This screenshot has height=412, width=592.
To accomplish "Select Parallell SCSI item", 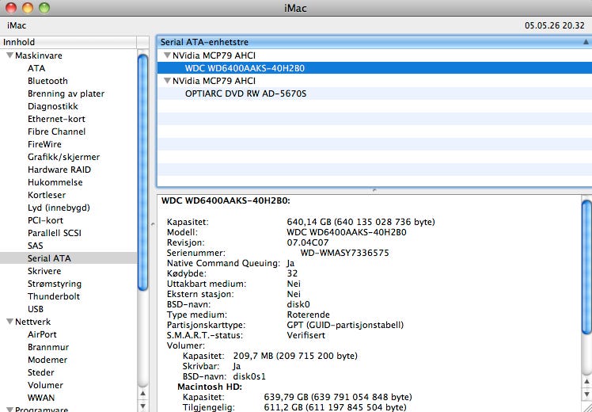I will (x=55, y=233).
